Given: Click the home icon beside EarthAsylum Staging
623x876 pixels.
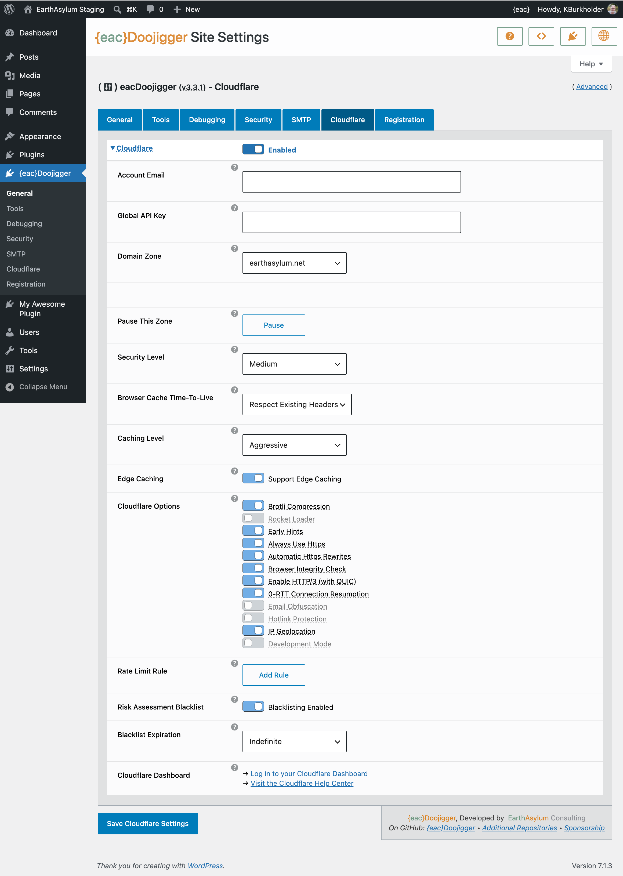Looking at the screenshot, I should [x=28, y=9].
